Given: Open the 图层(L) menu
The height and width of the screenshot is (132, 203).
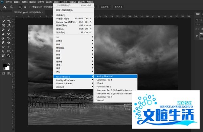Looking at the screenshot, I should [32, 2].
